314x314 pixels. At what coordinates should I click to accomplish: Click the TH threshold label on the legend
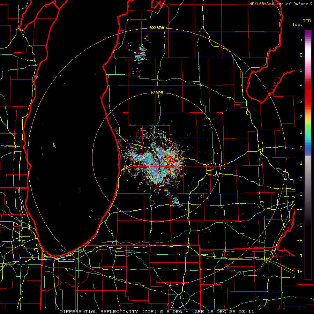coord(300,272)
